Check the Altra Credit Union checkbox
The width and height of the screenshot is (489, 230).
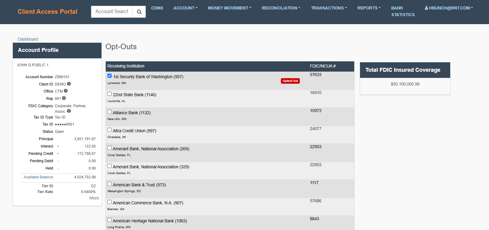coord(109,130)
